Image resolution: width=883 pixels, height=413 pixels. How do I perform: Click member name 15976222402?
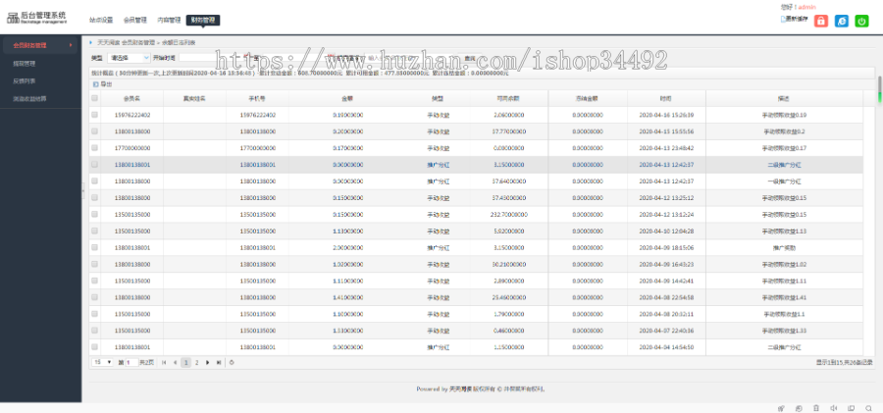click(x=131, y=115)
